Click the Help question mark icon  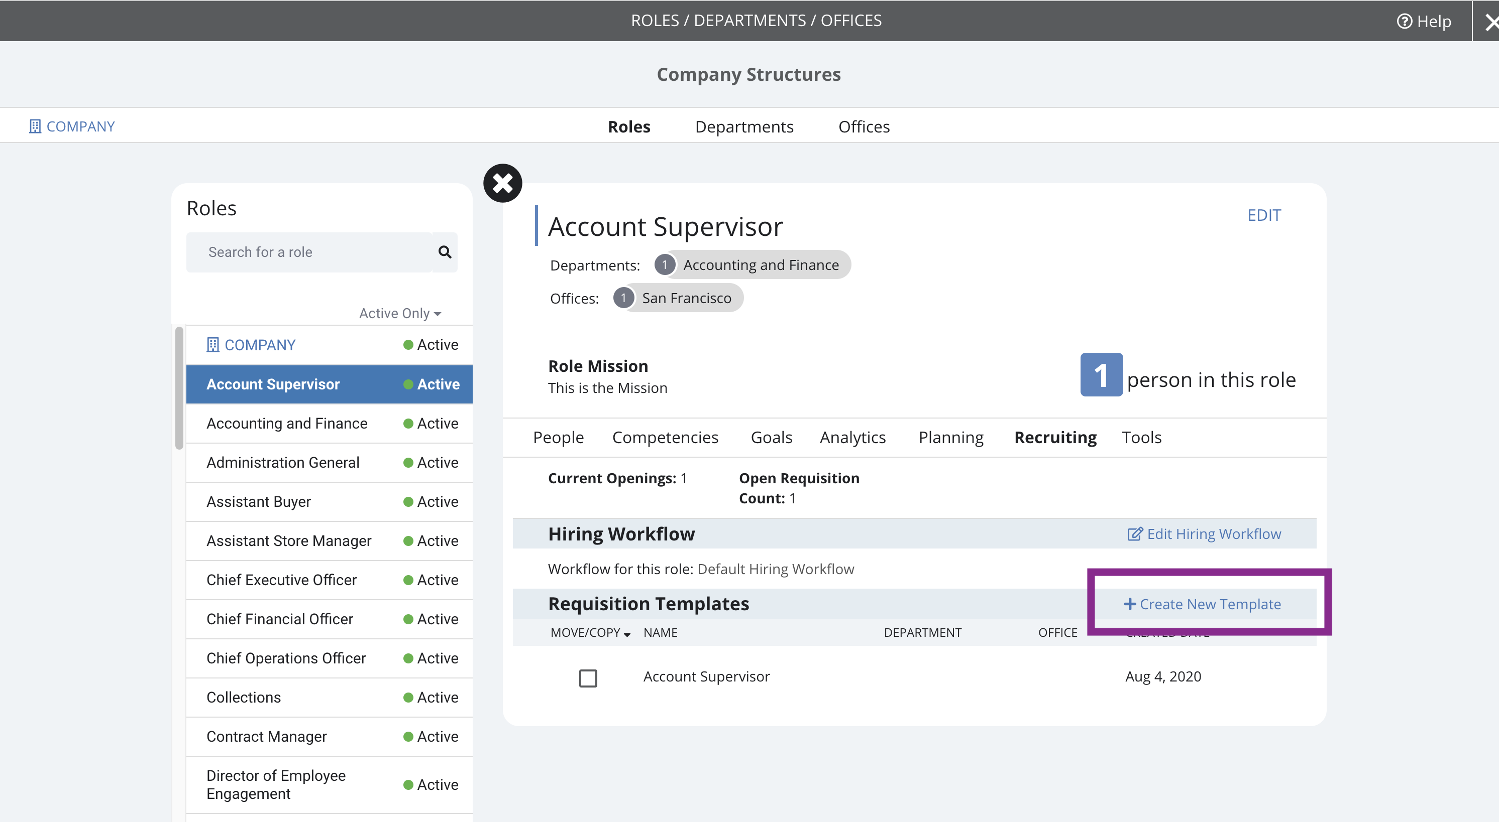pyautogui.click(x=1404, y=22)
